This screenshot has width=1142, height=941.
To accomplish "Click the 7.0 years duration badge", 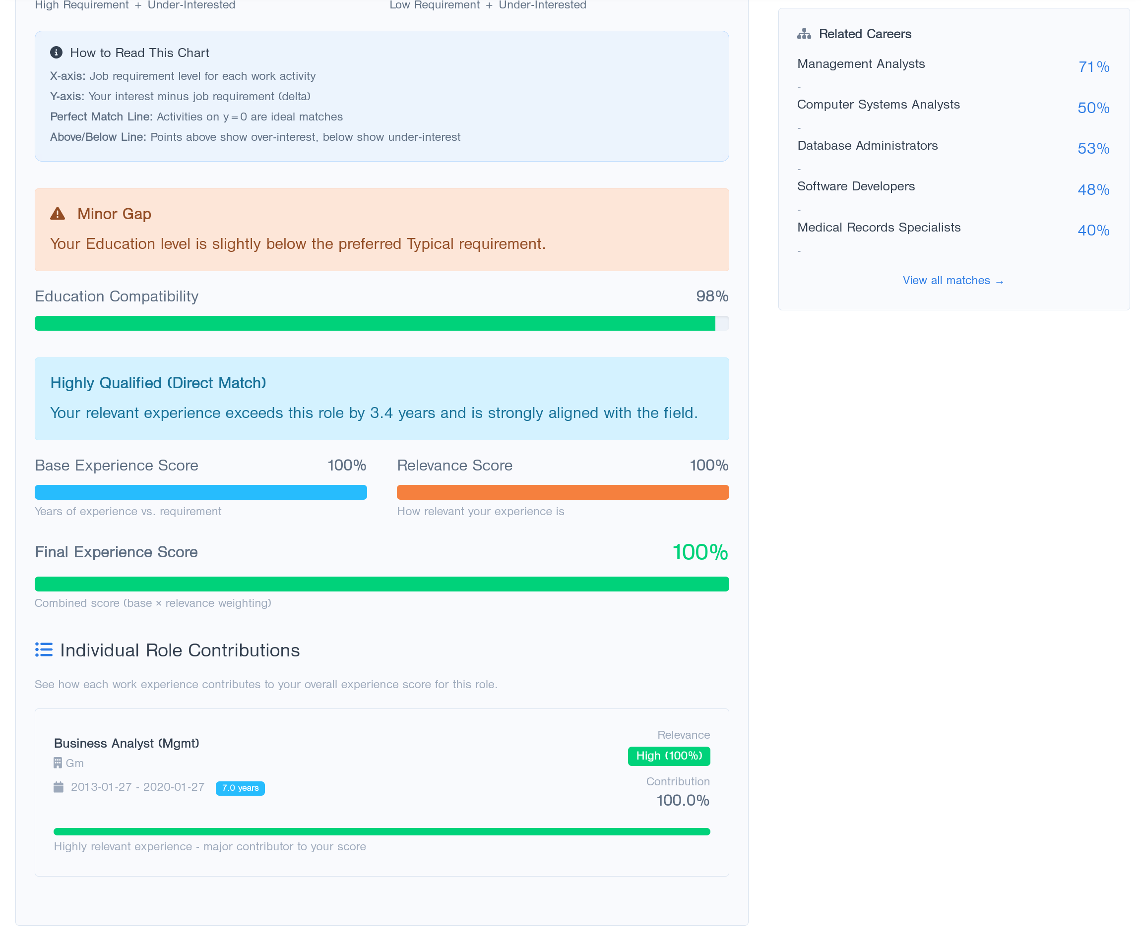I will (240, 788).
